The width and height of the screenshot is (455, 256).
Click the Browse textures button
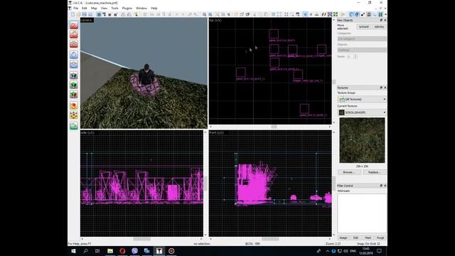coord(349,172)
